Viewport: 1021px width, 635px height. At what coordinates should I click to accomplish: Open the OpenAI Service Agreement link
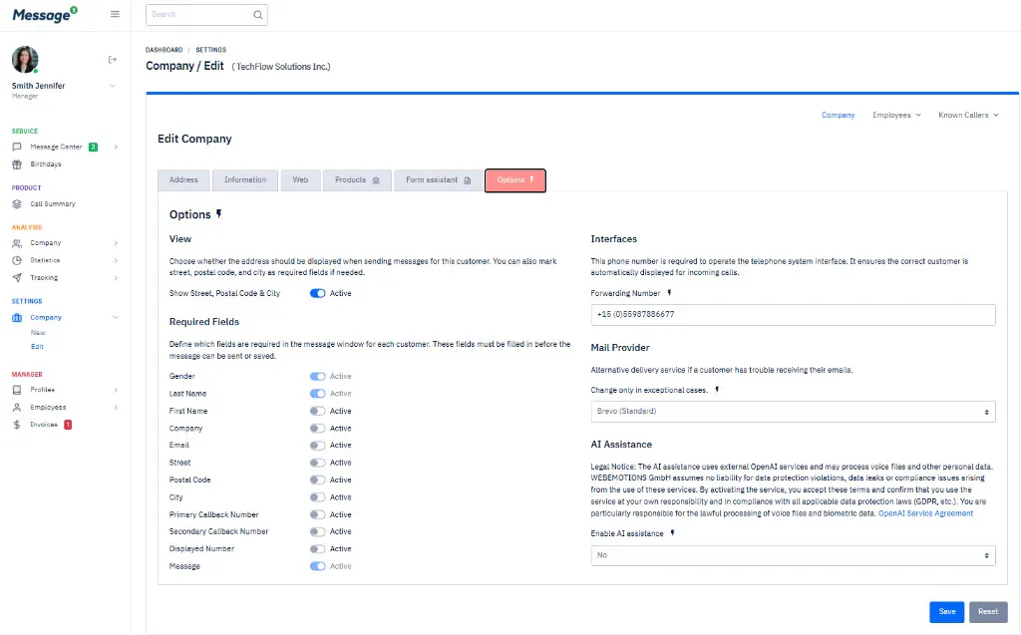(925, 513)
